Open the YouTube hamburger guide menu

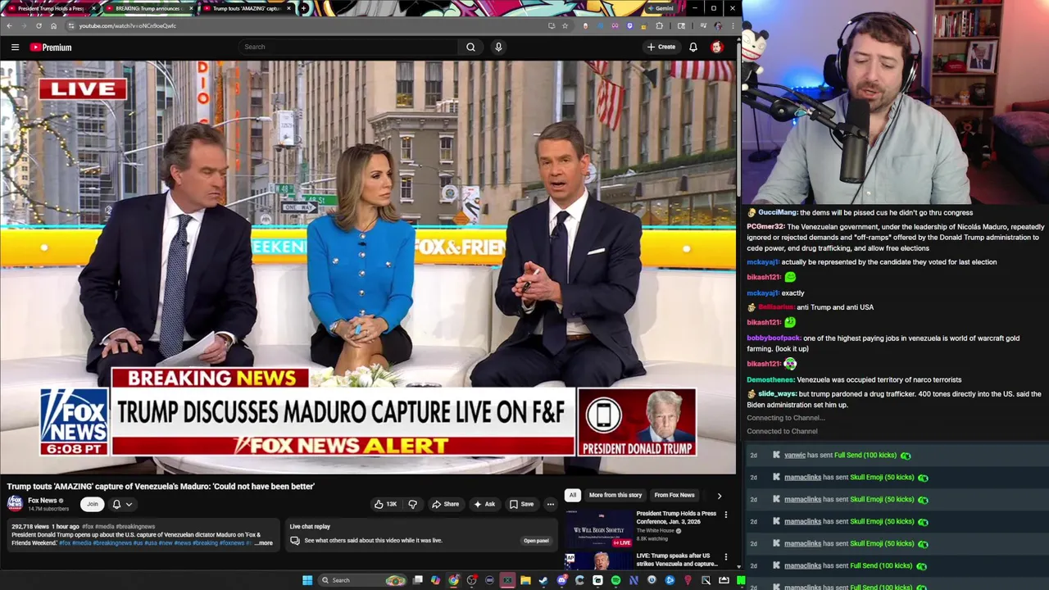15,47
